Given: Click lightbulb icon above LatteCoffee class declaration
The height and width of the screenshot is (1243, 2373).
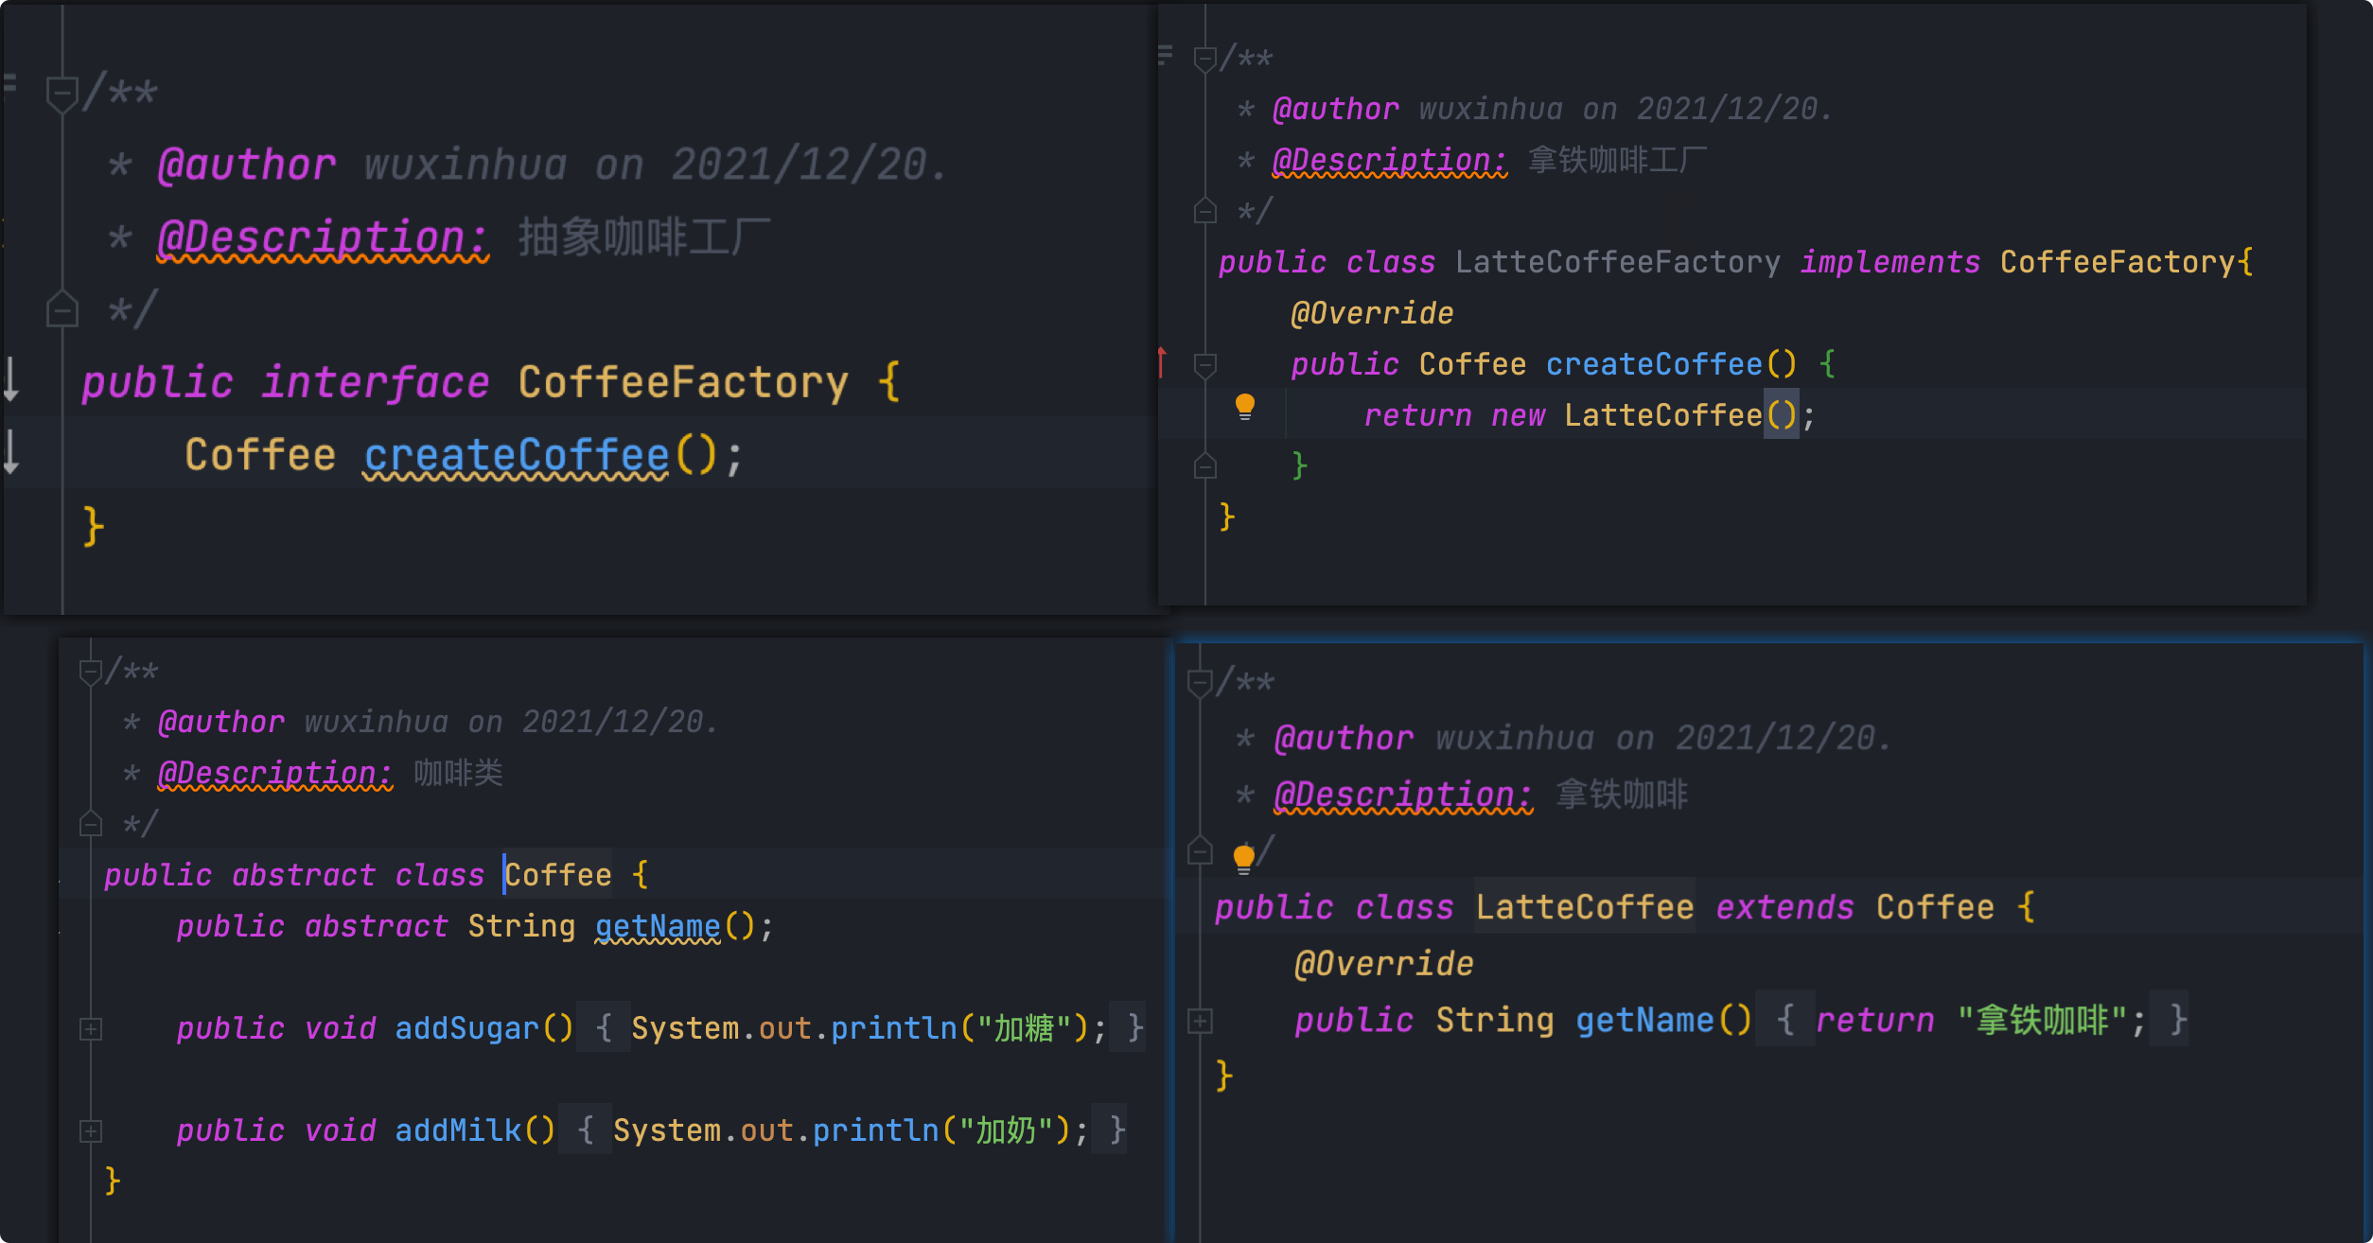Looking at the screenshot, I should click(1243, 858).
